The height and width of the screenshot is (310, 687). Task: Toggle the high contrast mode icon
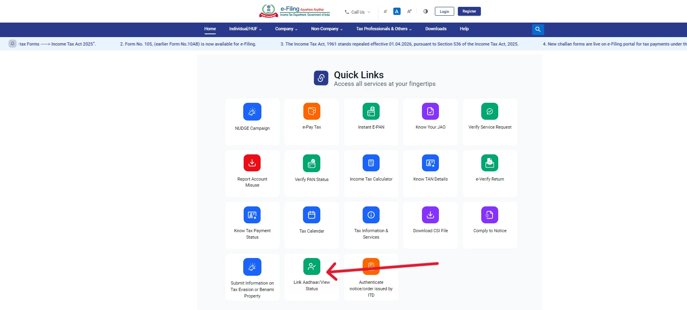tap(426, 11)
